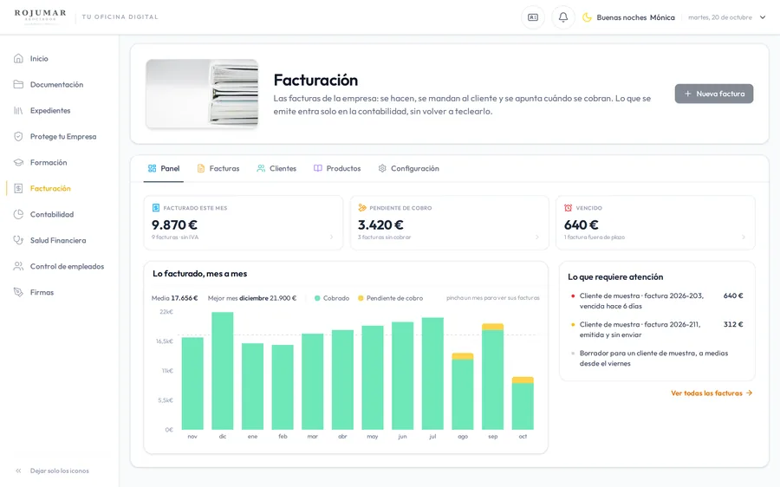Click the Protege tu Empresa shield icon

(x=18, y=136)
